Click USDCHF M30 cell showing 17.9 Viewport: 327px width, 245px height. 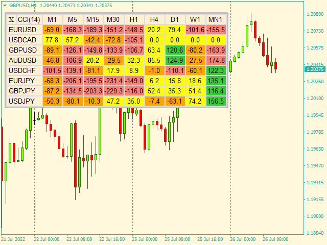[x=113, y=70]
